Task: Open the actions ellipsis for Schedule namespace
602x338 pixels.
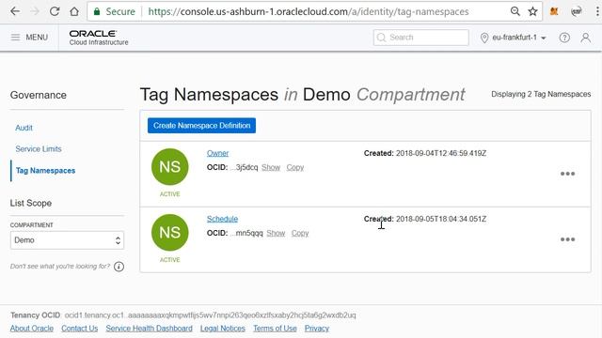Action: pos(567,239)
